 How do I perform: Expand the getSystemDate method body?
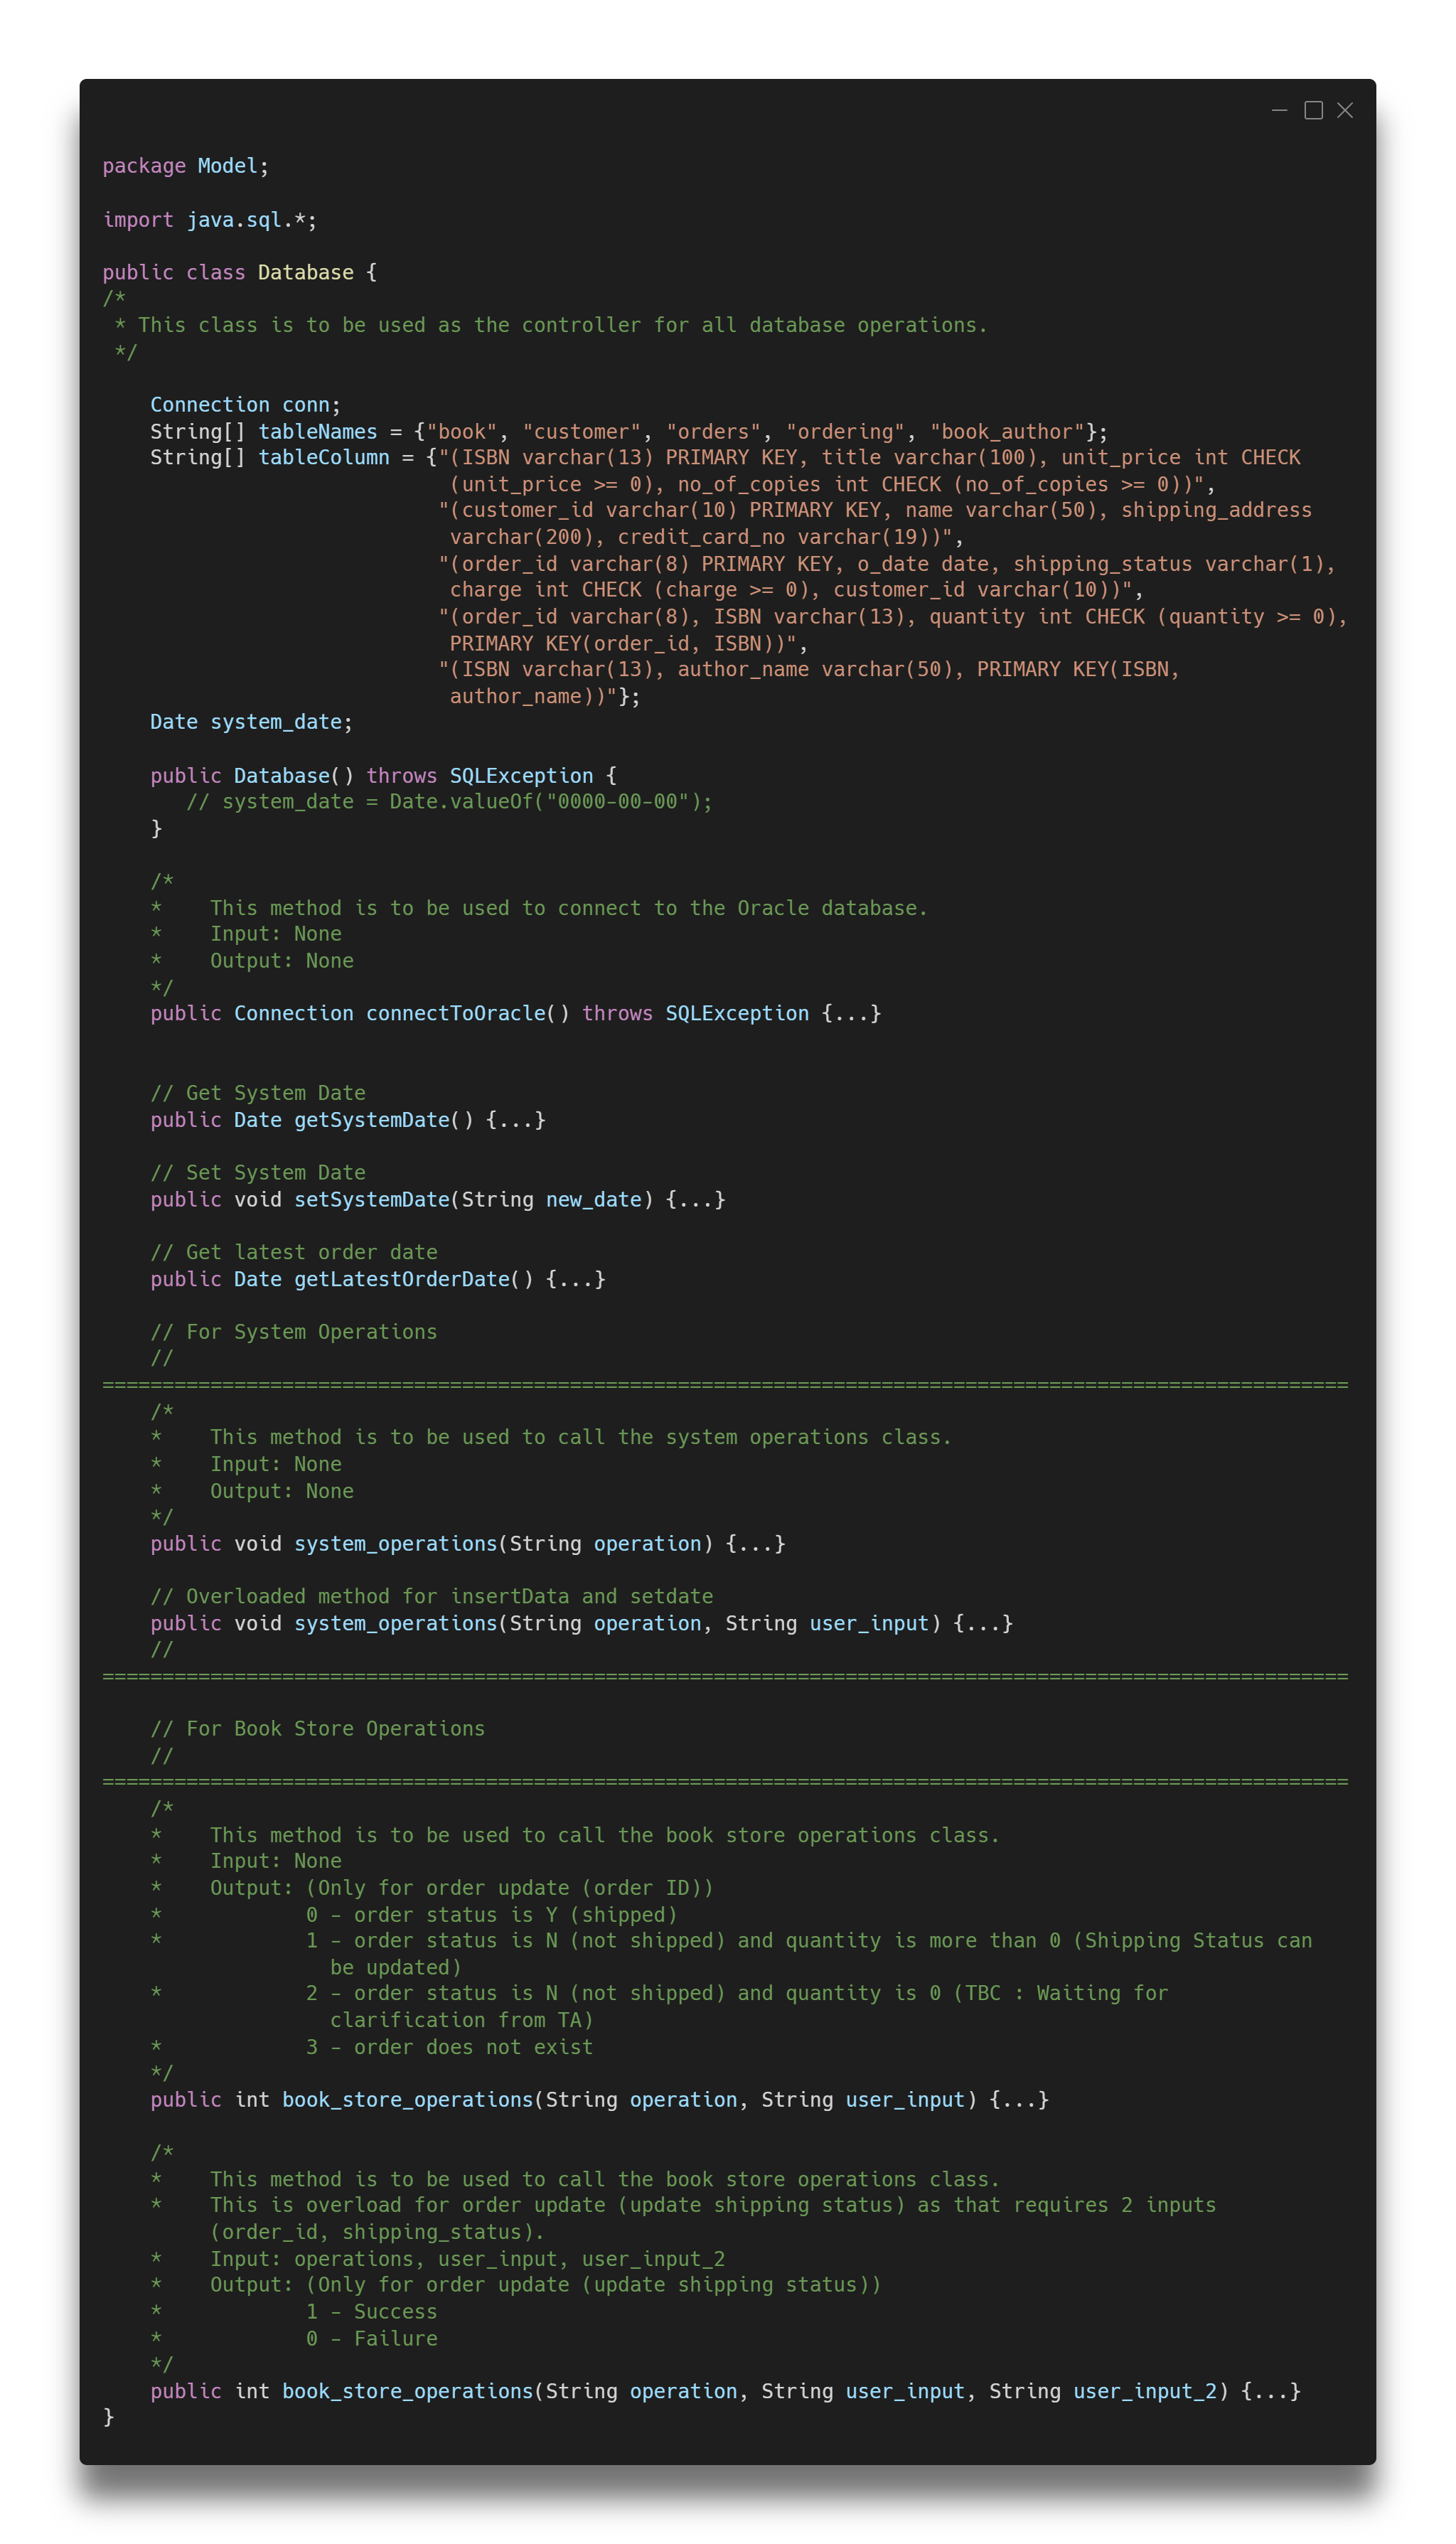point(515,1120)
